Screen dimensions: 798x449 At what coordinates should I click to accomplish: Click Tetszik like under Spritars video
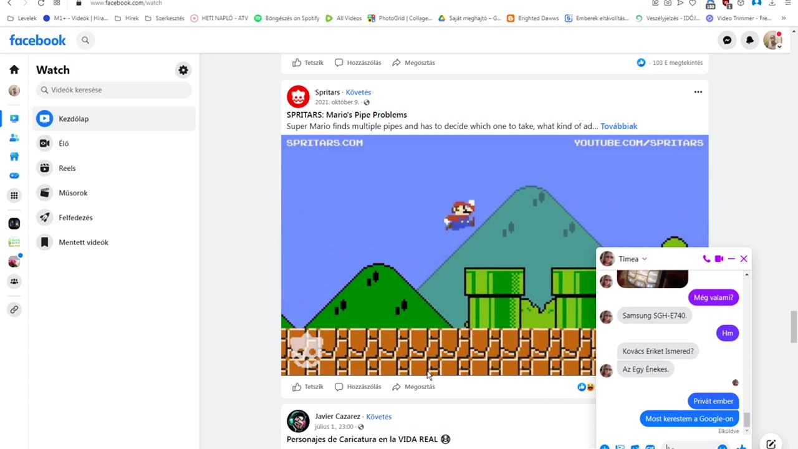pyautogui.click(x=308, y=387)
